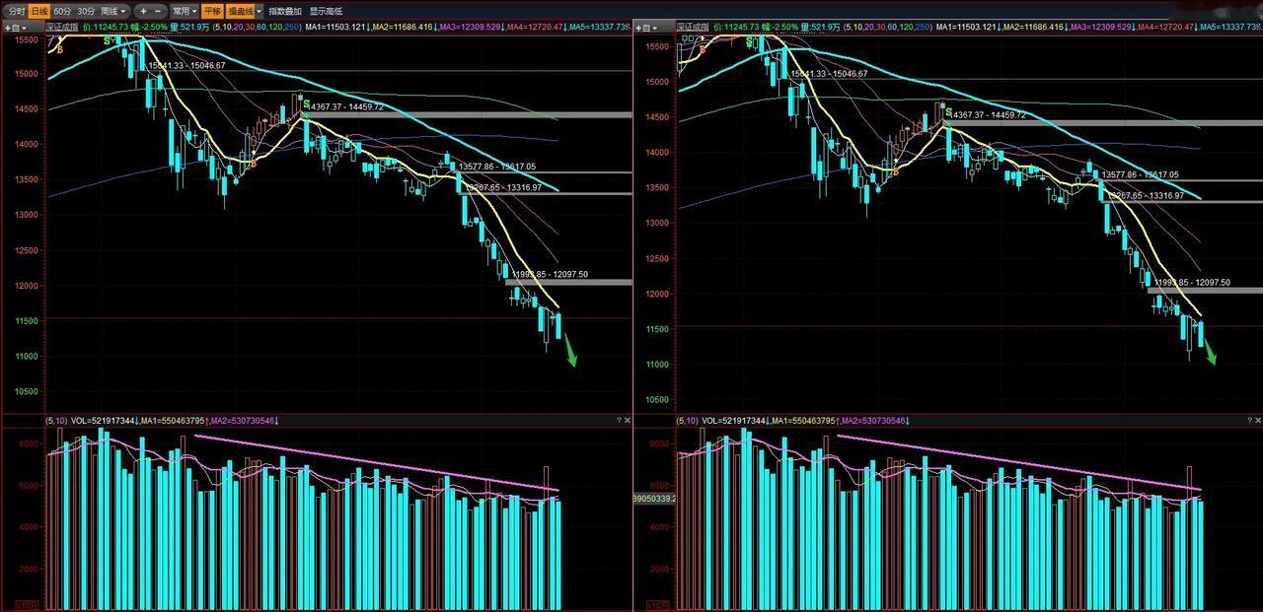Close the left volume indicator panel
Image resolution: width=1263 pixels, height=612 pixels.
point(628,421)
